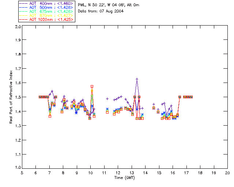This screenshot has height=187, width=234.
Task: Click the red square peak marker at time 10
Action: pyautogui.click(x=92, y=87)
